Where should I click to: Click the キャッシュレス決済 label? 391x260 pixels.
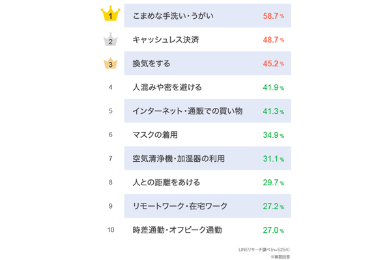pos(166,40)
